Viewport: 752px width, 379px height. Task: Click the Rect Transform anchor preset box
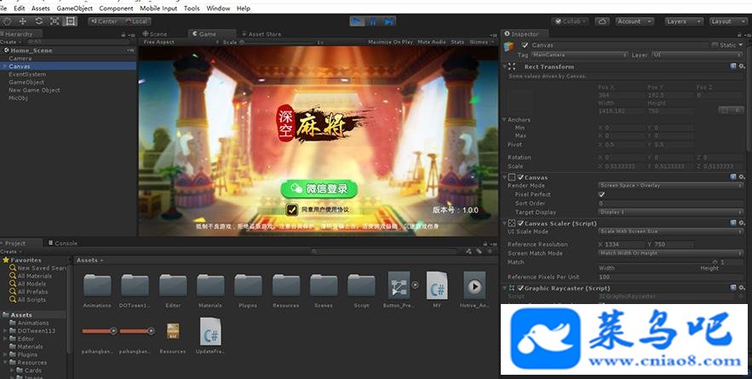pyautogui.click(x=521, y=100)
